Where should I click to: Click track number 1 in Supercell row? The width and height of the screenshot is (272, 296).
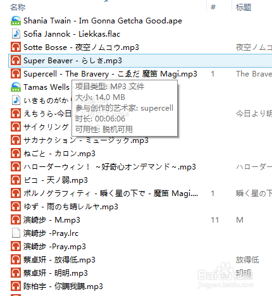click(x=213, y=74)
